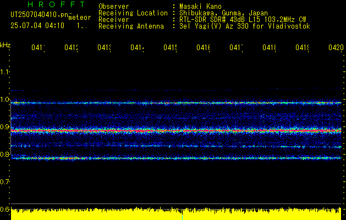The width and height of the screenshot is (346, 220).
Task: Click the Receiver label
Action: [114, 20]
